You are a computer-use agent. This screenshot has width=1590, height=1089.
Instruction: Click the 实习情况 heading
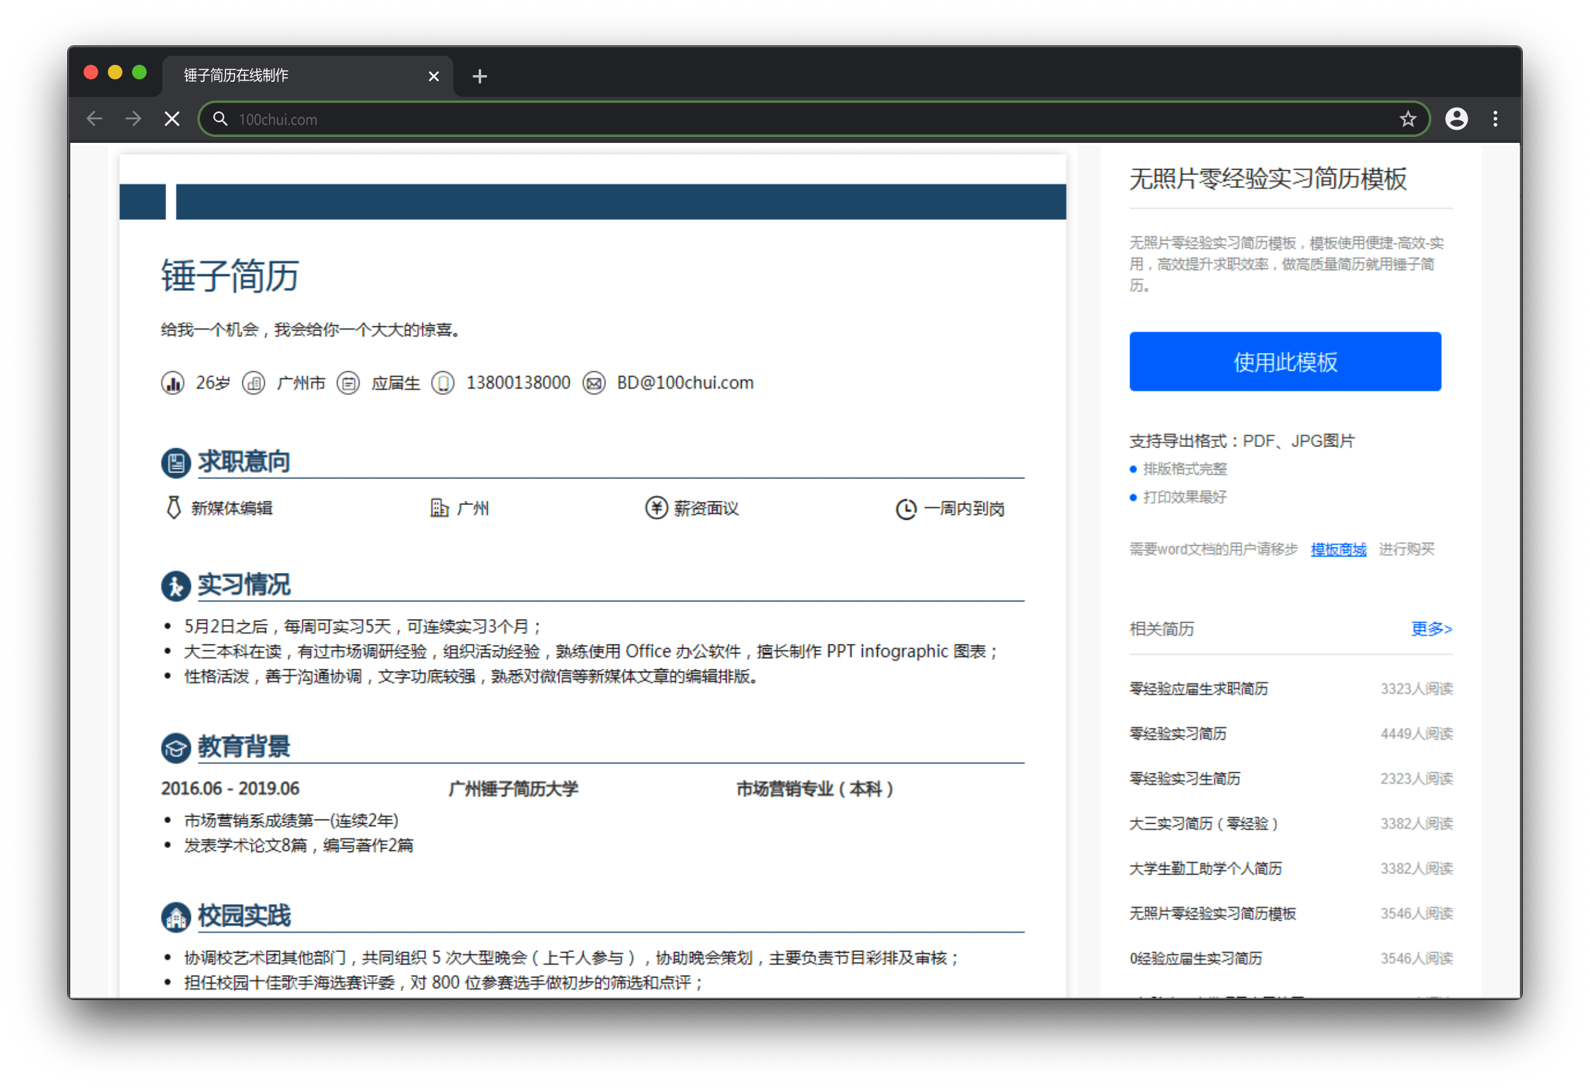(244, 585)
